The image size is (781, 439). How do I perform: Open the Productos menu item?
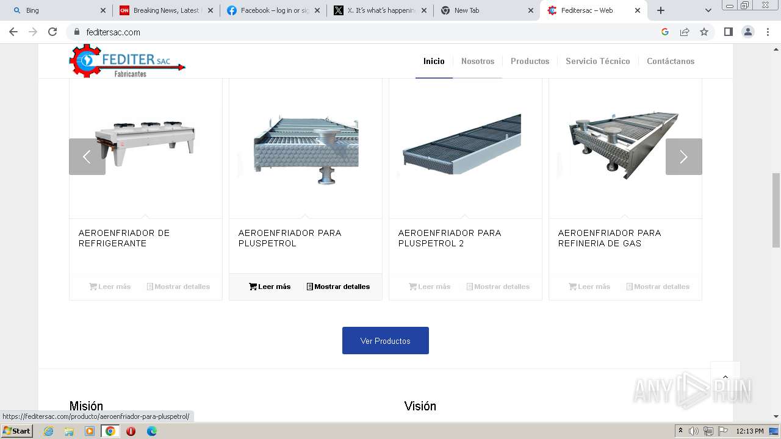[x=530, y=61]
